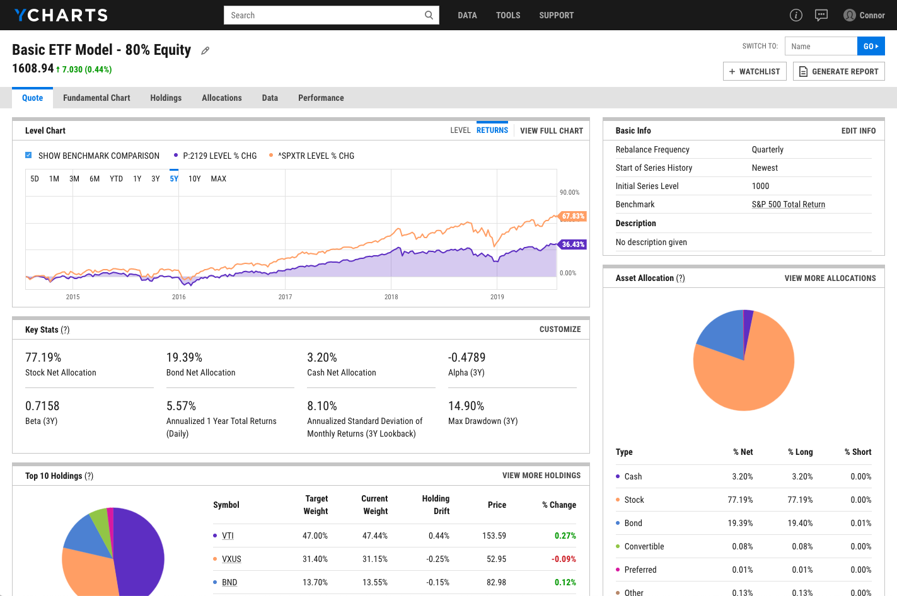Screen dimensions: 897x596
Task: Click the plus icon on the WATCHLIST button
Action: tap(731, 71)
